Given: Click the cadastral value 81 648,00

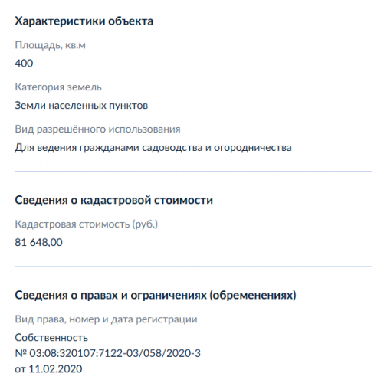Looking at the screenshot, I should coord(38,242).
